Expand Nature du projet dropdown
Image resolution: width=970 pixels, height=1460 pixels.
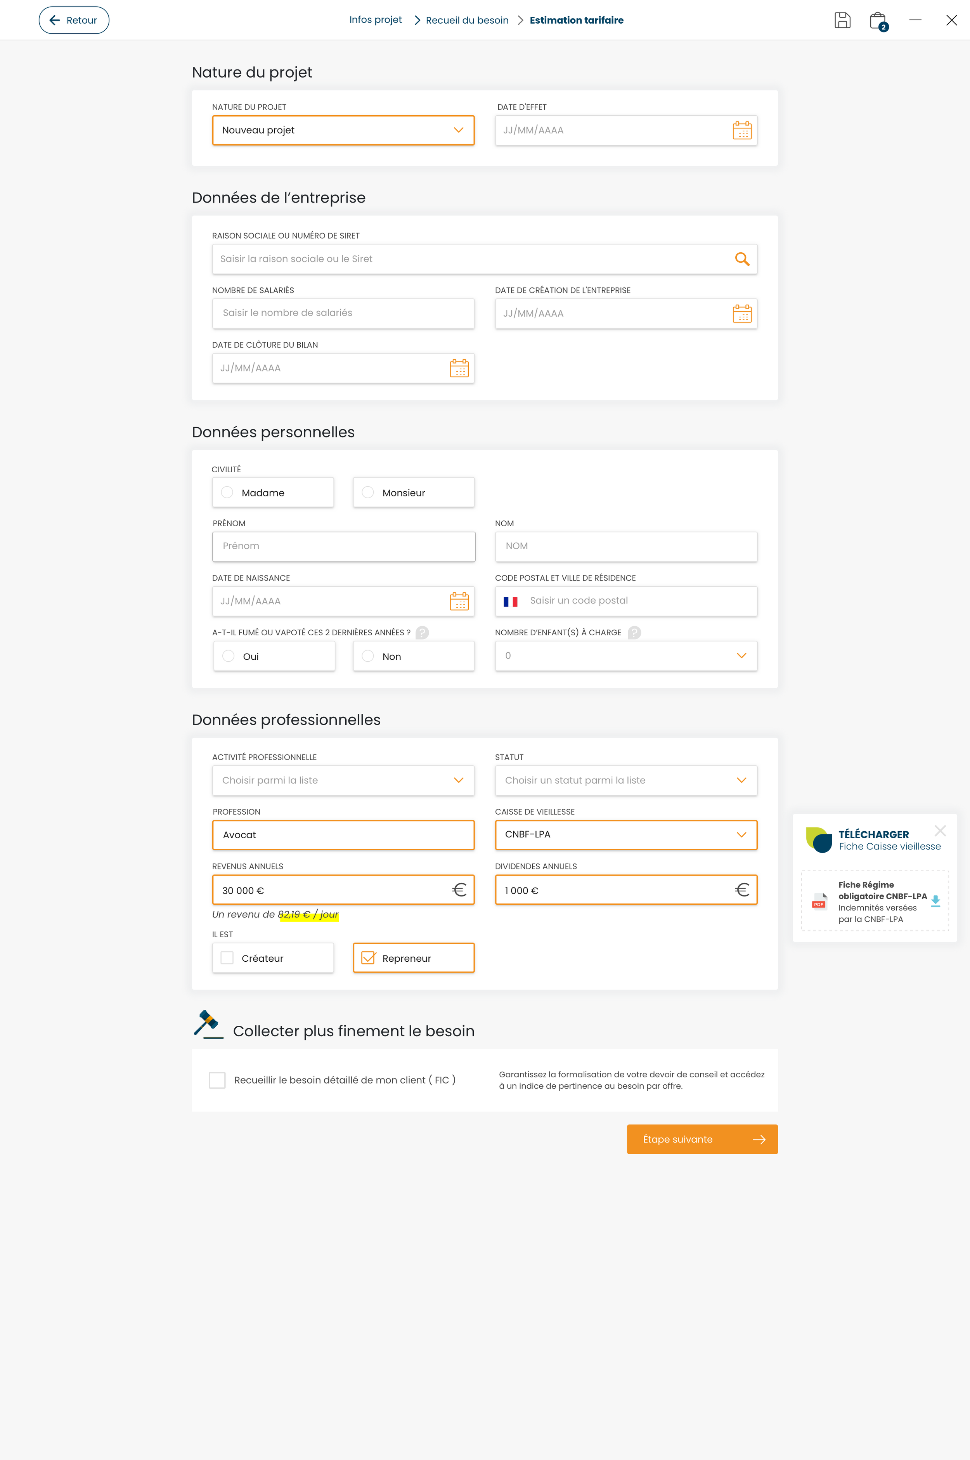pyautogui.click(x=458, y=130)
